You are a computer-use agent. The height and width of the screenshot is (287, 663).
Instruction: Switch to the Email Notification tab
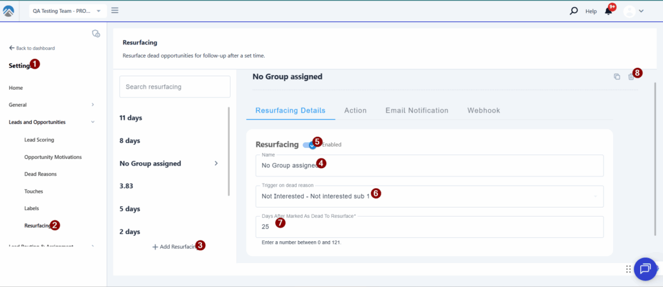416,111
